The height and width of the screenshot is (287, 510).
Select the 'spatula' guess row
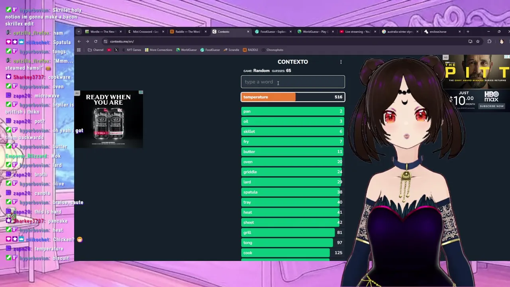point(293,192)
